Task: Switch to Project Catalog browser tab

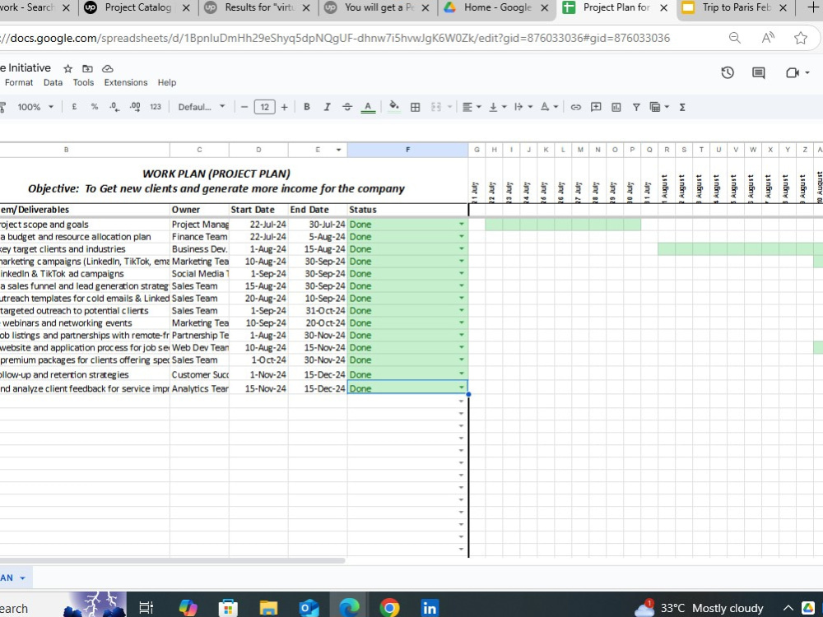Action: click(x=137, y=8)
